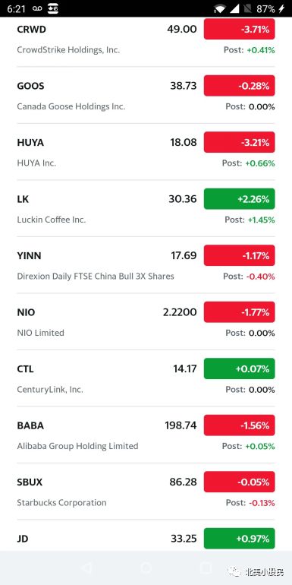Screen dimensions: 292x585
Task: Tap the recent apps square icon
Action: point(206,568)
